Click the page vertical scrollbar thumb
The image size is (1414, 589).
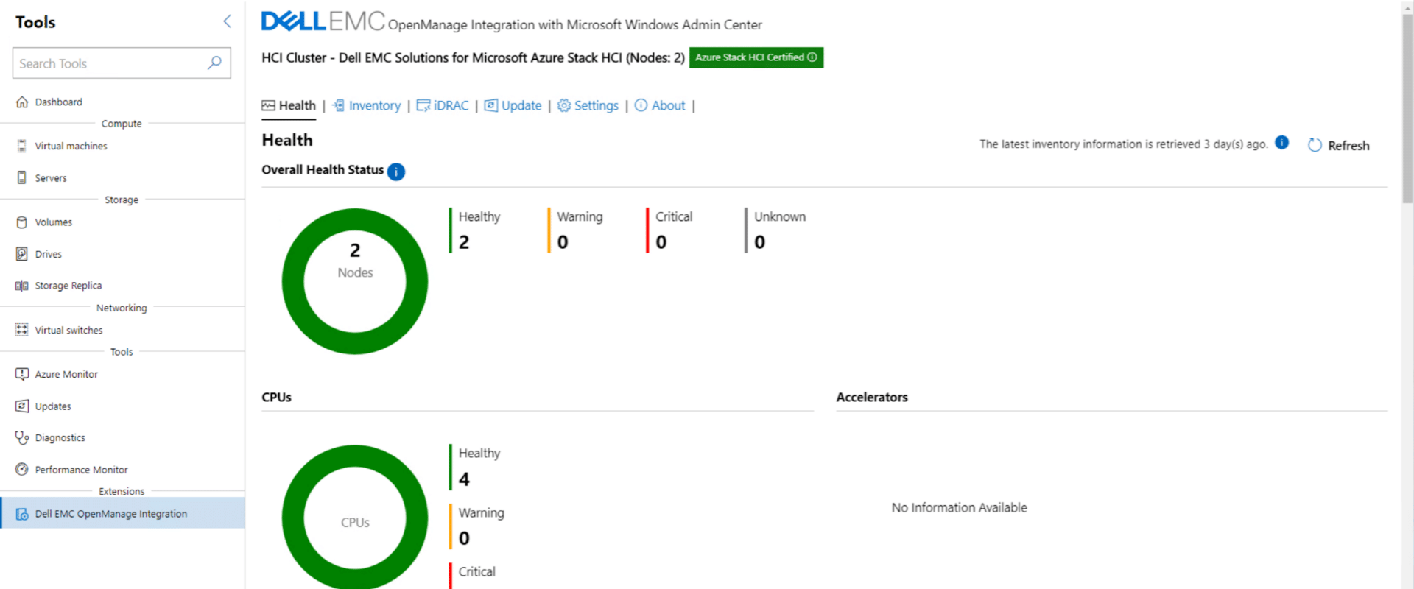coord(1407,109)
